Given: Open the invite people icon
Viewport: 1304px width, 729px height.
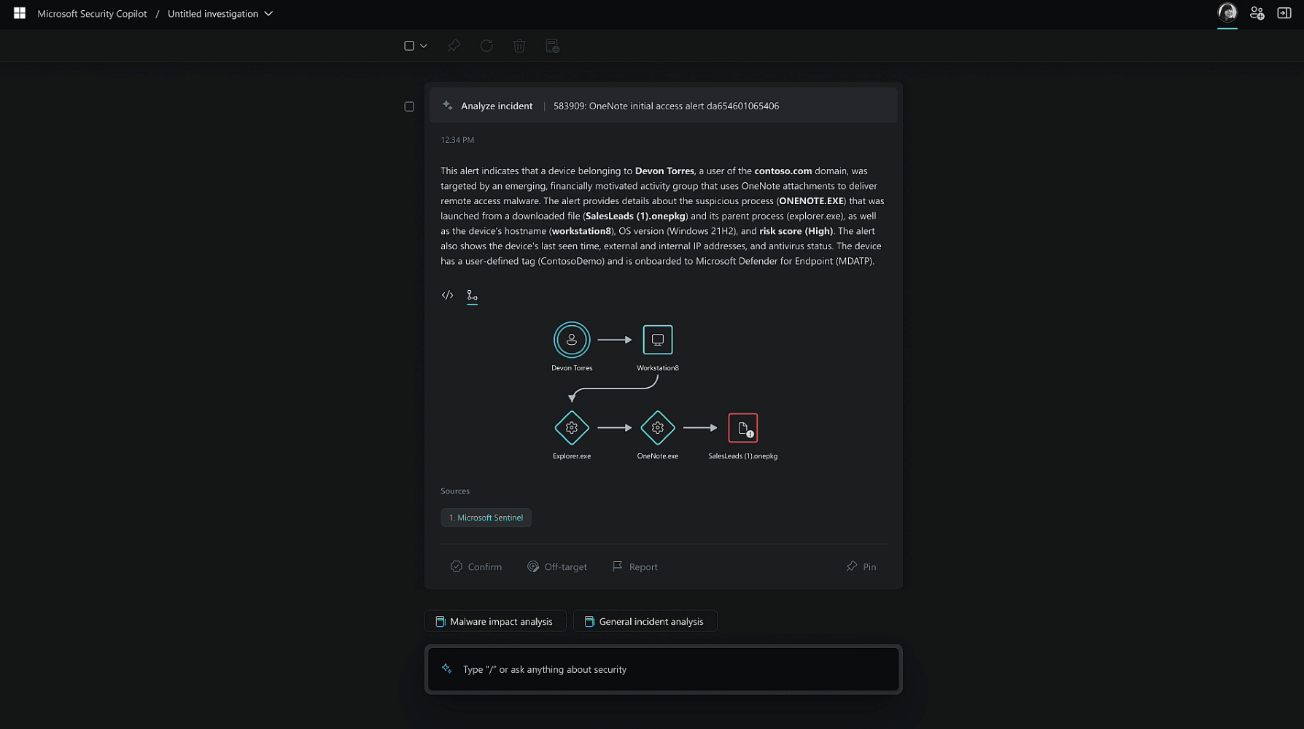Looking at the screenshot, I should 1256,13.
